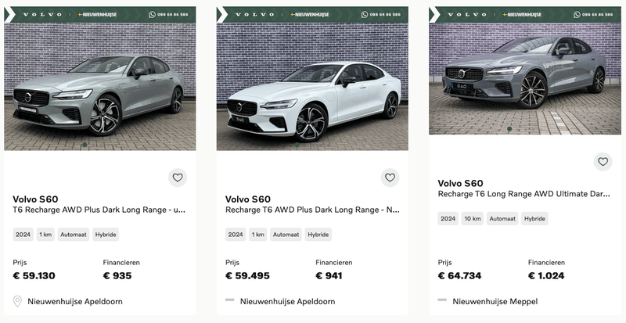
Task: Open the first card's Volvo S60 title
Action: (35, 199)
